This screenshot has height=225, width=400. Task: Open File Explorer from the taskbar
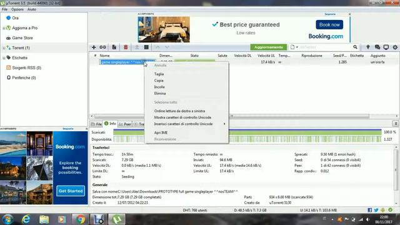tap(44, 219)
